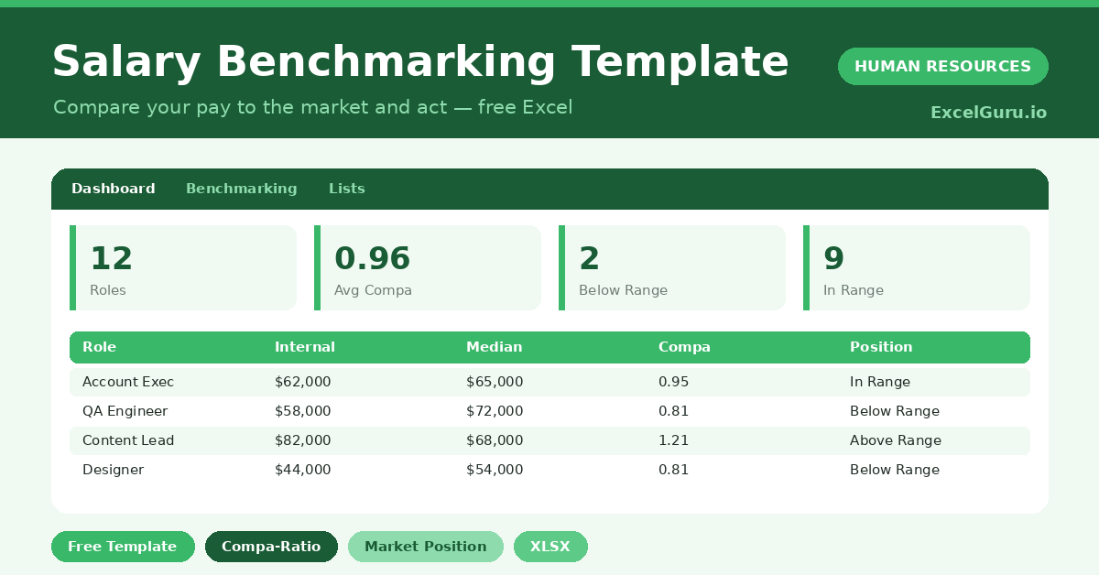Click the 0.95 compa value

pyautogui.click(x=674, y=382)
